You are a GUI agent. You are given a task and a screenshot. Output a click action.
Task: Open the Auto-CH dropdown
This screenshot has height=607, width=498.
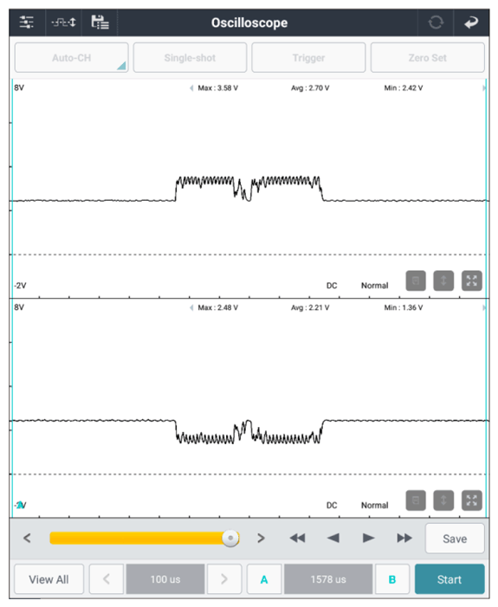(x=72, y=58)
